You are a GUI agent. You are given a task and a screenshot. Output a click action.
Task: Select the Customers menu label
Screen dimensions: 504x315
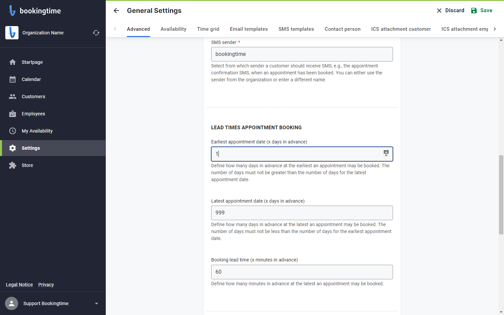click(33, 97)
